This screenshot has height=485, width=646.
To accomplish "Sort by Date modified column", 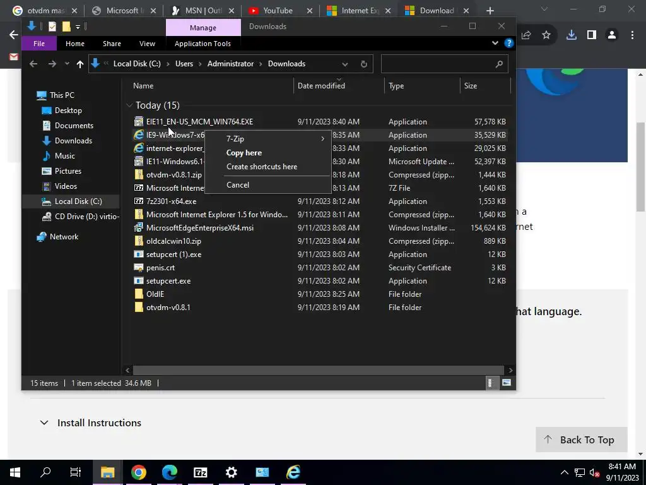I will click(321, 86).
